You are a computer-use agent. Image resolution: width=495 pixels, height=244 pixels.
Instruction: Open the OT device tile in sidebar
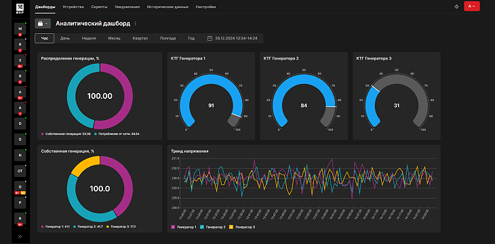point(20,171)
